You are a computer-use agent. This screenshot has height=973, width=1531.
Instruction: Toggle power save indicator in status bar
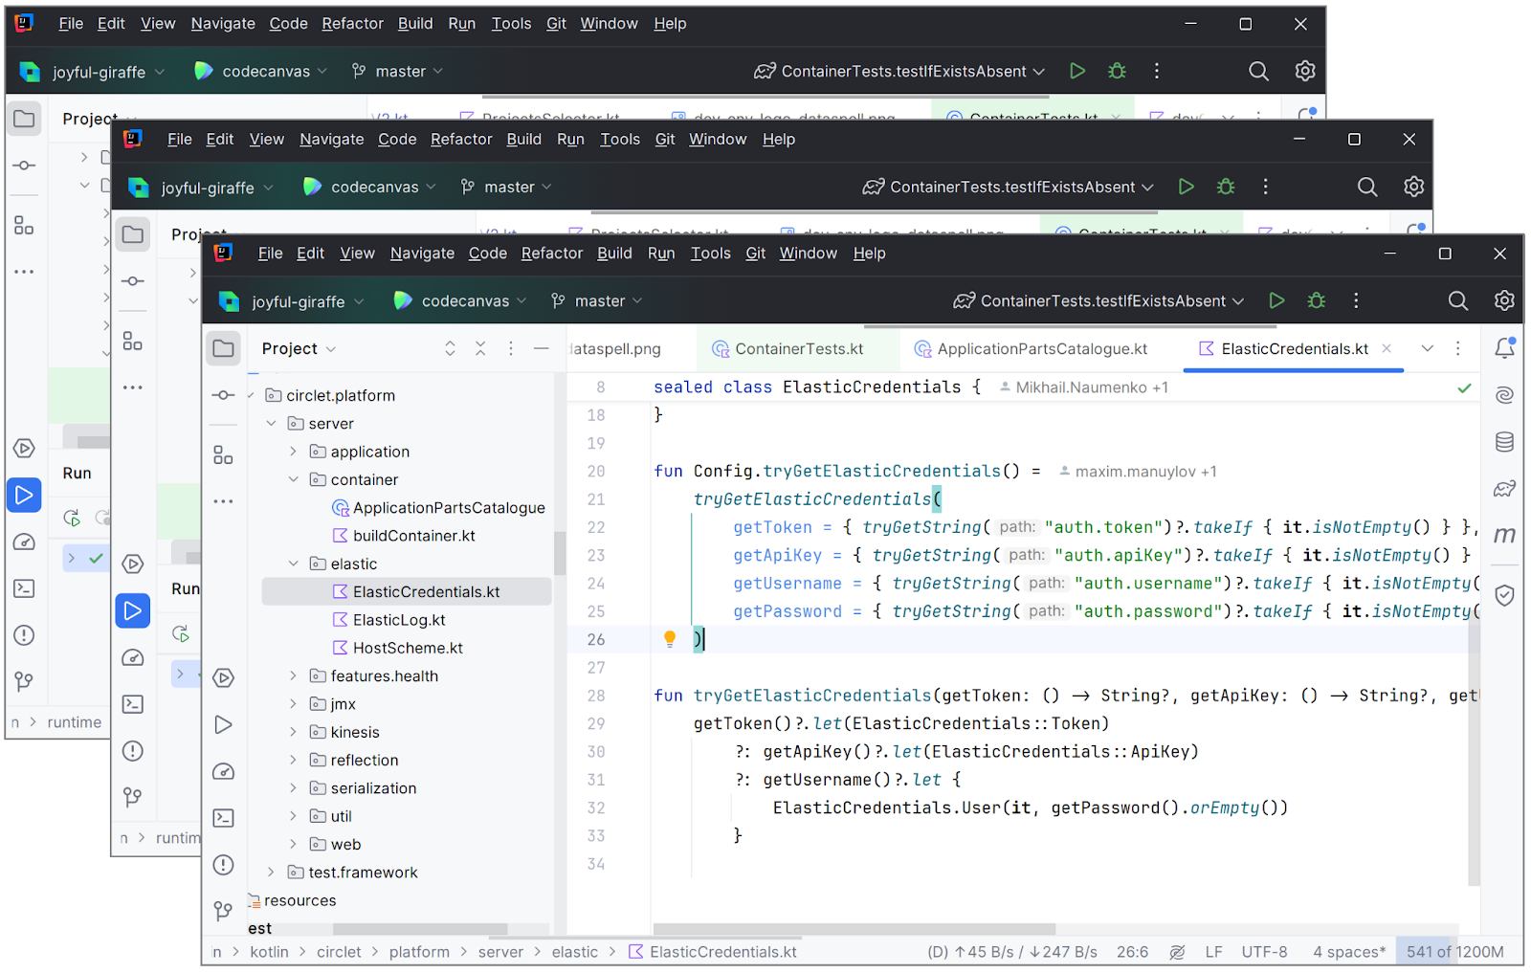click(x=1177, y=952)
